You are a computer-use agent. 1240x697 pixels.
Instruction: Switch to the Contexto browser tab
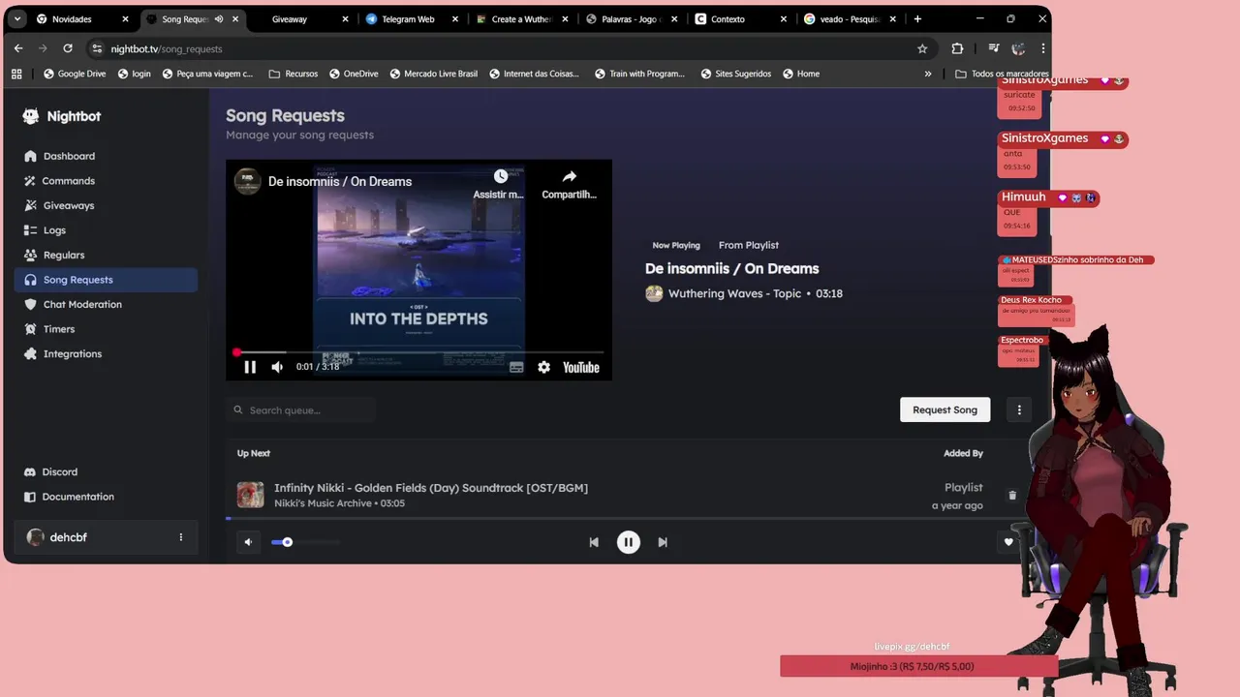tap(738, 19)
